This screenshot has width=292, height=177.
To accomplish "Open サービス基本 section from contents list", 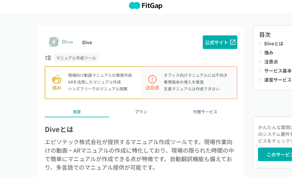I will (x=278, y=71).
